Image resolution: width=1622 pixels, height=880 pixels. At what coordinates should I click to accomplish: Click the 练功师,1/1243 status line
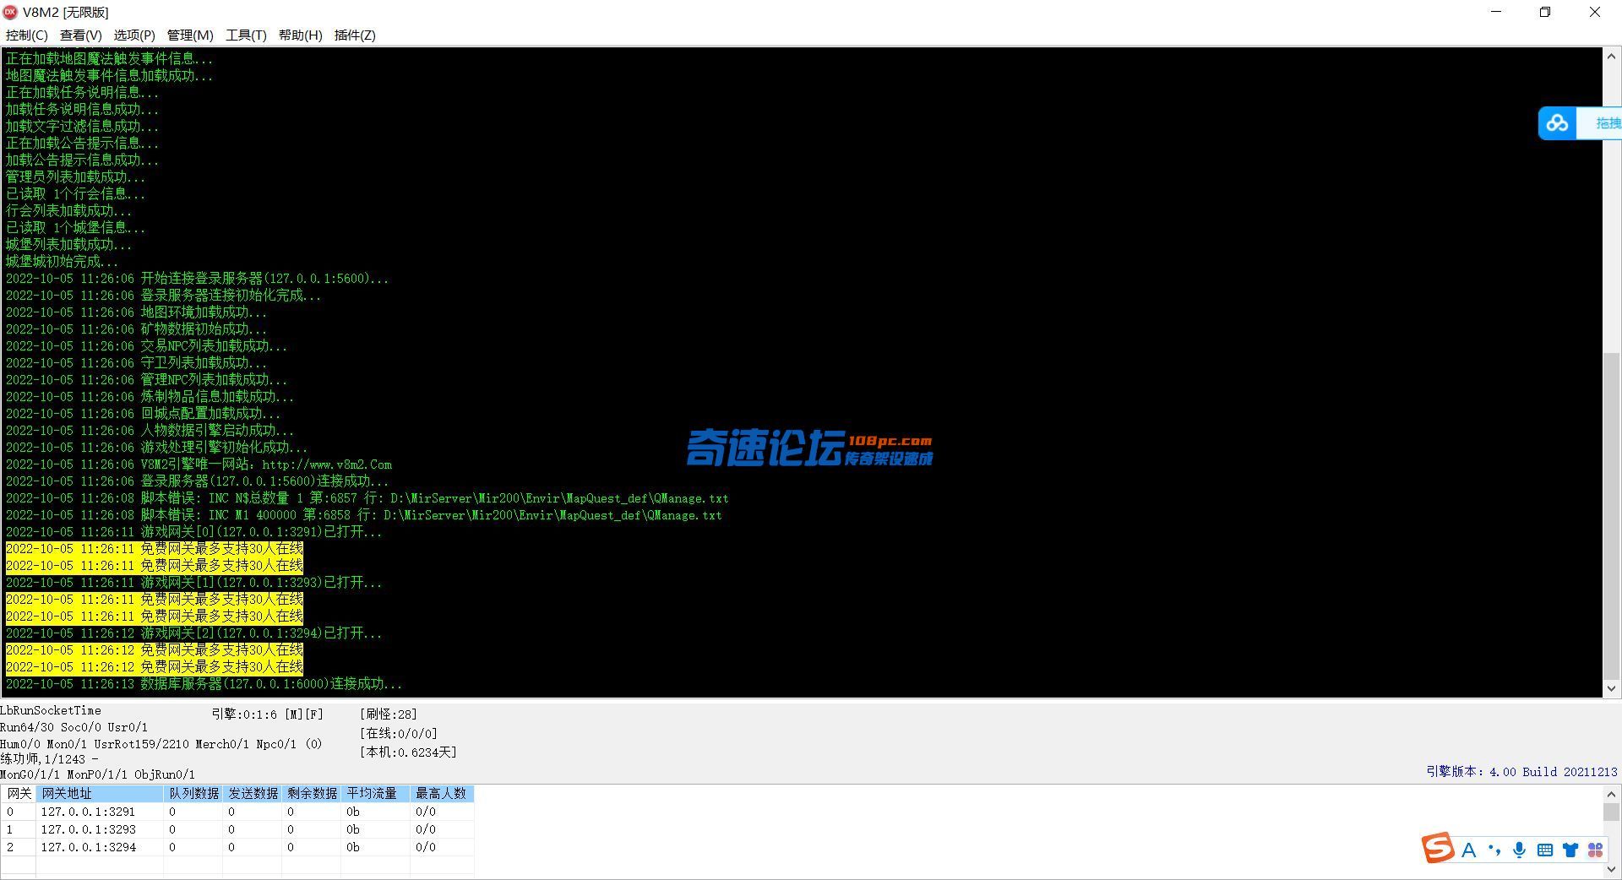click(49, 759)
